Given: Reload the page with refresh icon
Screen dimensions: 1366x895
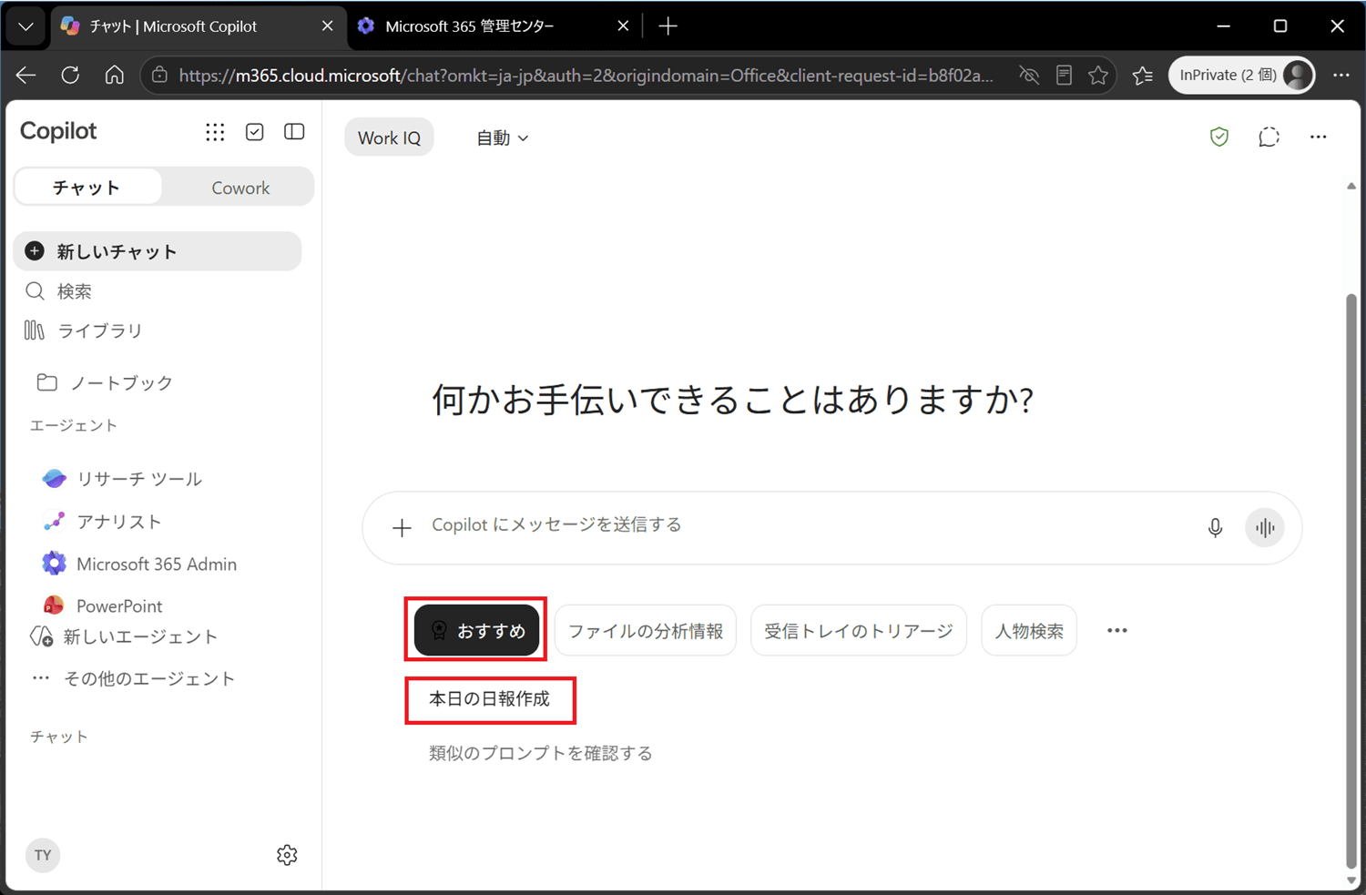Looking at the screenshot, I should click(70, 76).
